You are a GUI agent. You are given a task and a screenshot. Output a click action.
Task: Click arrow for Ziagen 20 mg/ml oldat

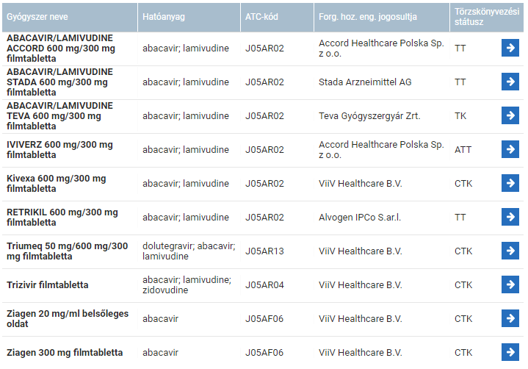point(510,318)
